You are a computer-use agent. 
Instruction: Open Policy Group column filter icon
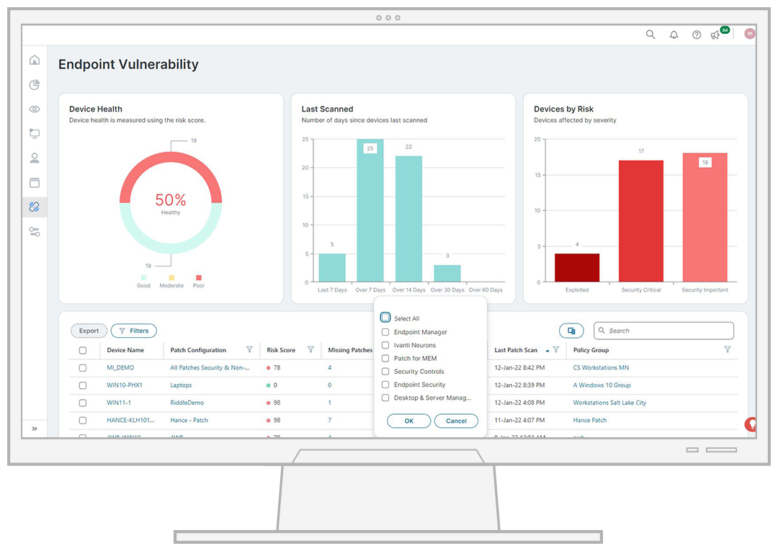click(728, 349)
